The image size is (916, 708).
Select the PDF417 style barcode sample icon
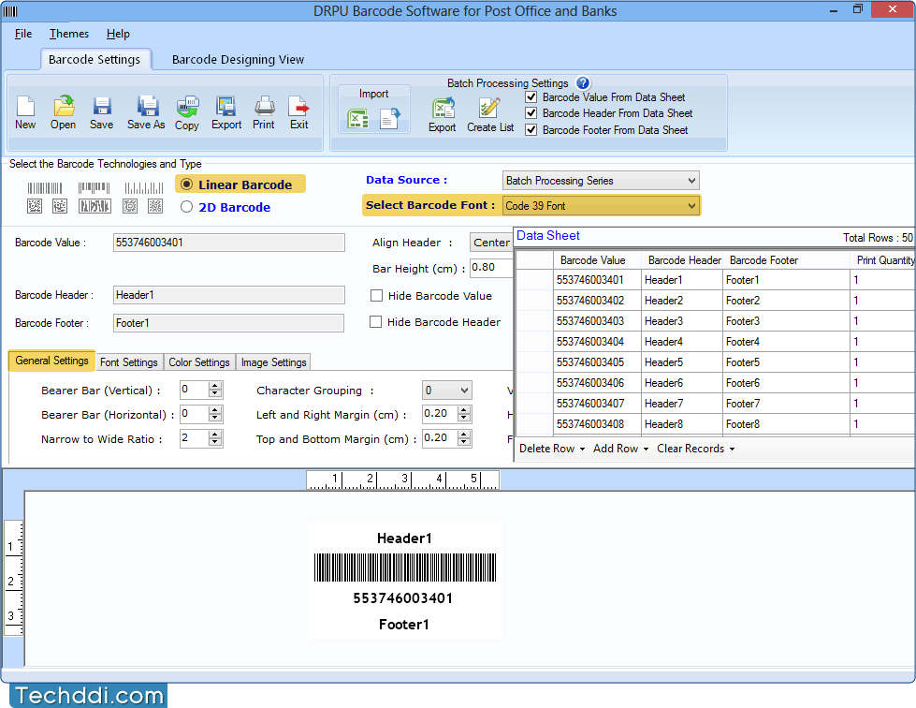pos(95,206)
